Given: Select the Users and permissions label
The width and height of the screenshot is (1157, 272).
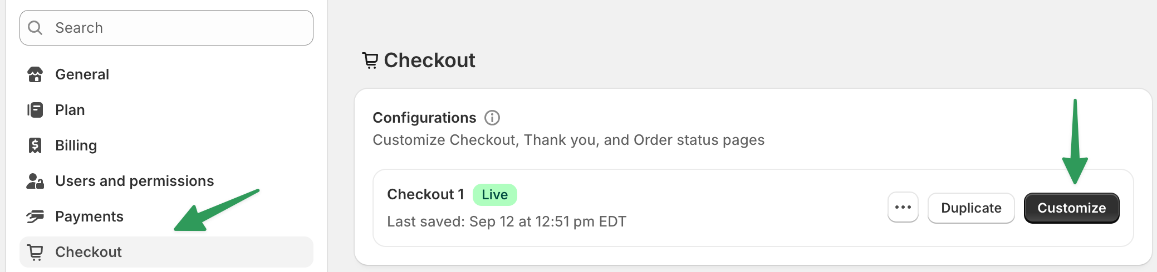Looking at the screenshot, I should pos(134,181).
